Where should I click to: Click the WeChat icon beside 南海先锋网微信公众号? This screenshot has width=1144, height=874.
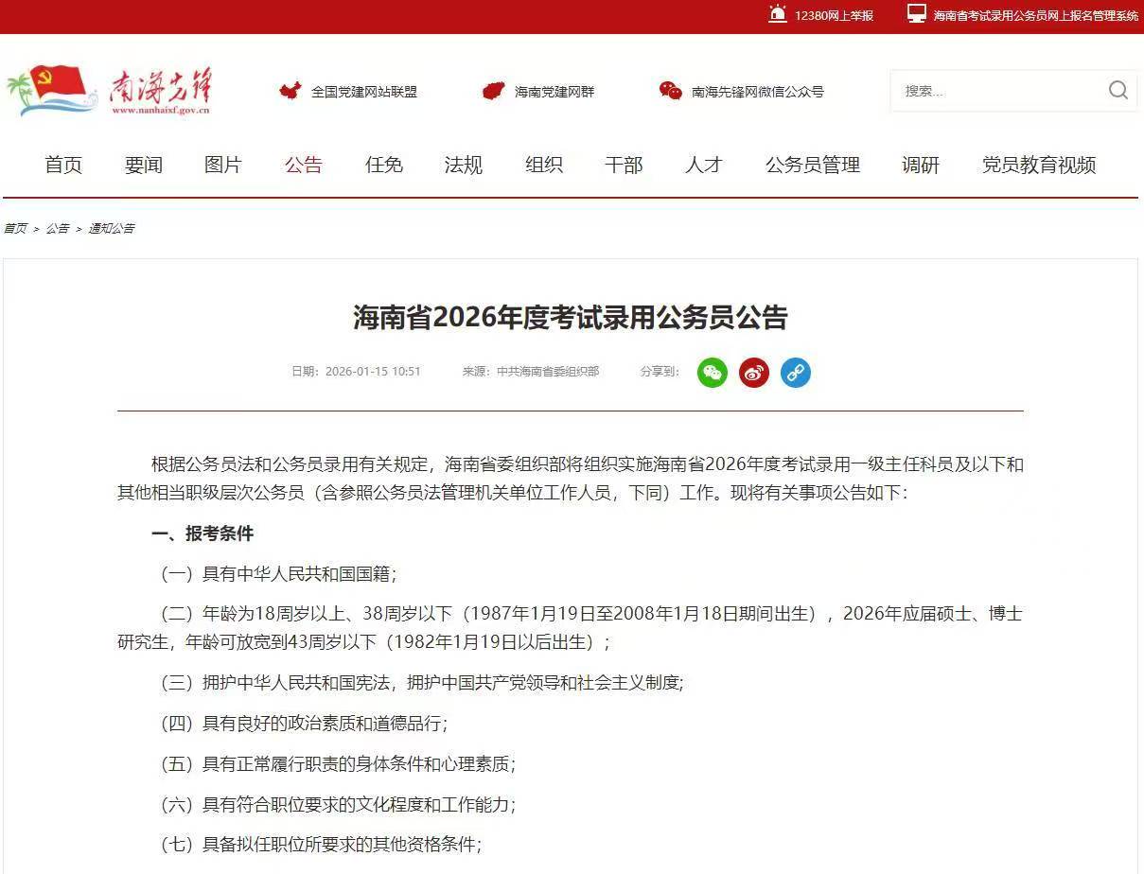point(670,91)
